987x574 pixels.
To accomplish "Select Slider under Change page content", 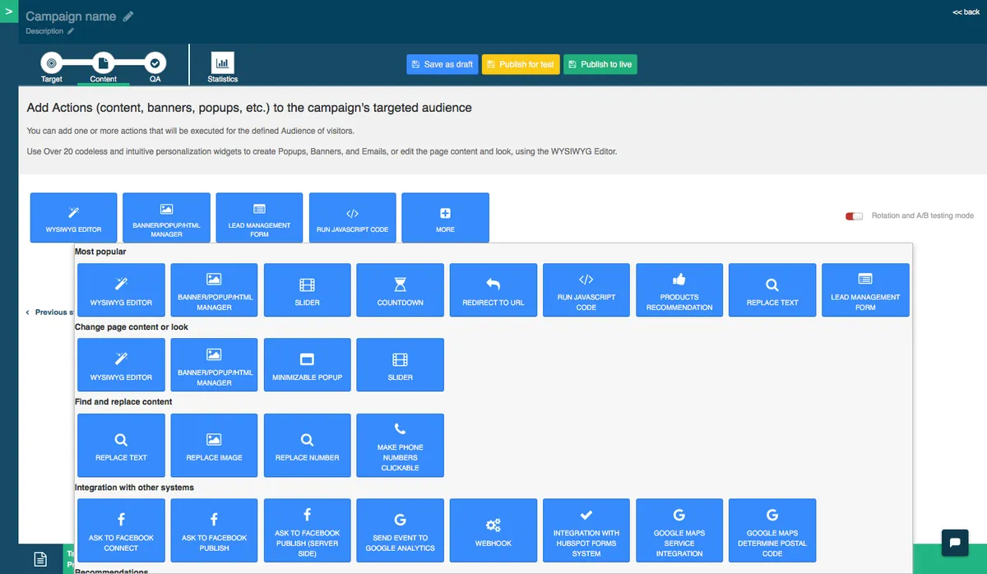I will (x=400, y=365).
